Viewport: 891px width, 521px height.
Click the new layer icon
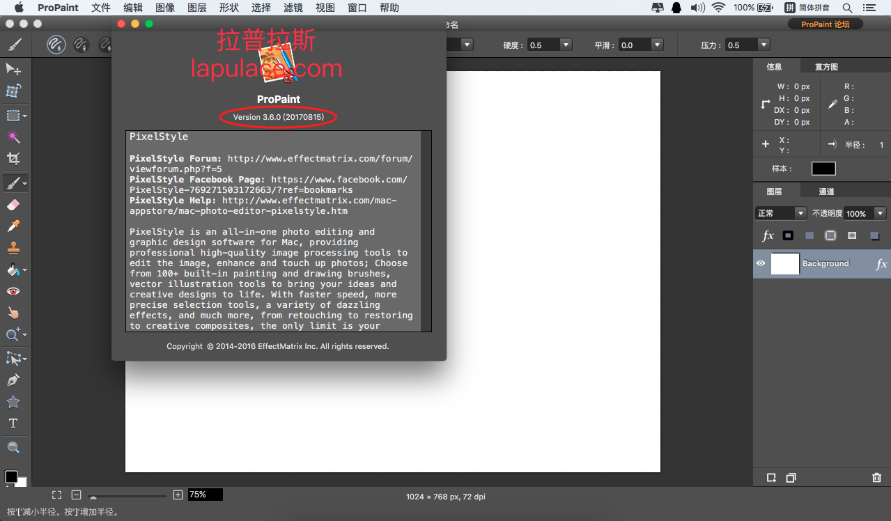(x=771, y=478)
